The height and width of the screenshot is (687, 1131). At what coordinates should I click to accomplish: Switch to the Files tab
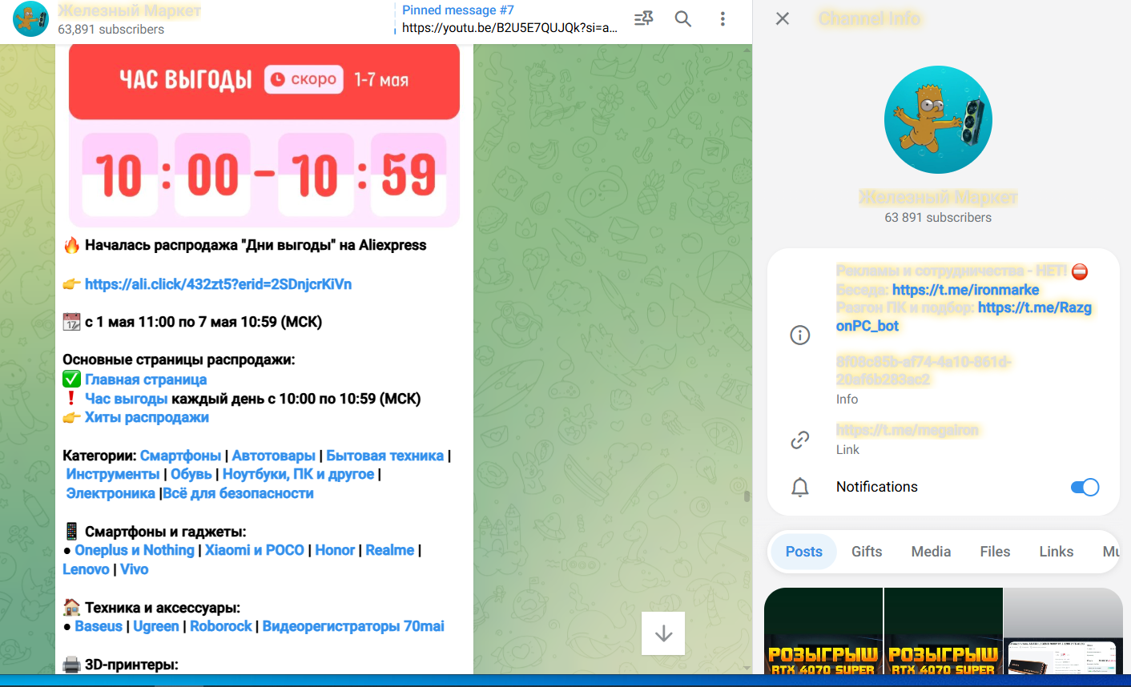point(995,552)
